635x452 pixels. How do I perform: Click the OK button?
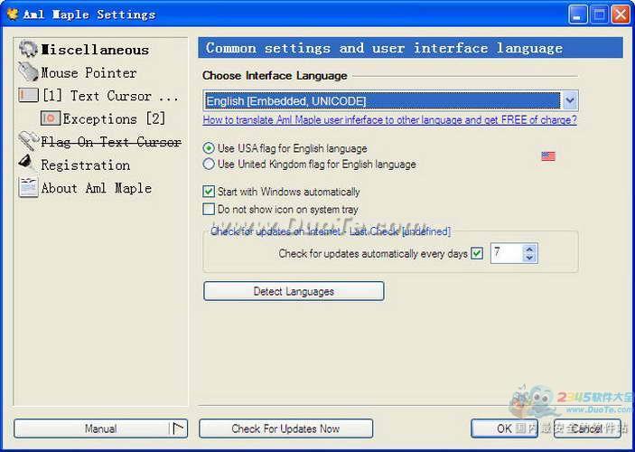tap(504, 428)
